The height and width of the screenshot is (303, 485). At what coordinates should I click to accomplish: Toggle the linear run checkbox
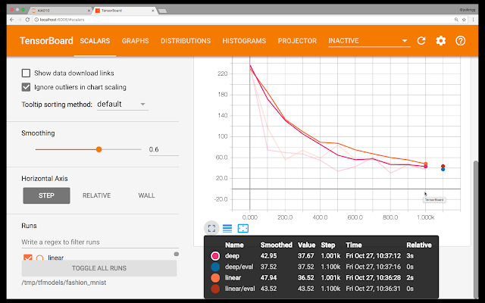click(x=28, y=258)
